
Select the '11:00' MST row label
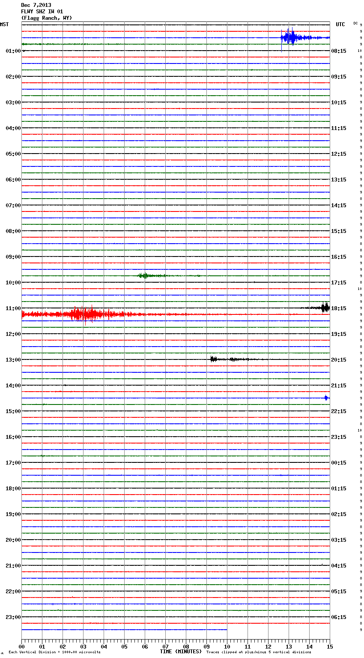[13, 308]
